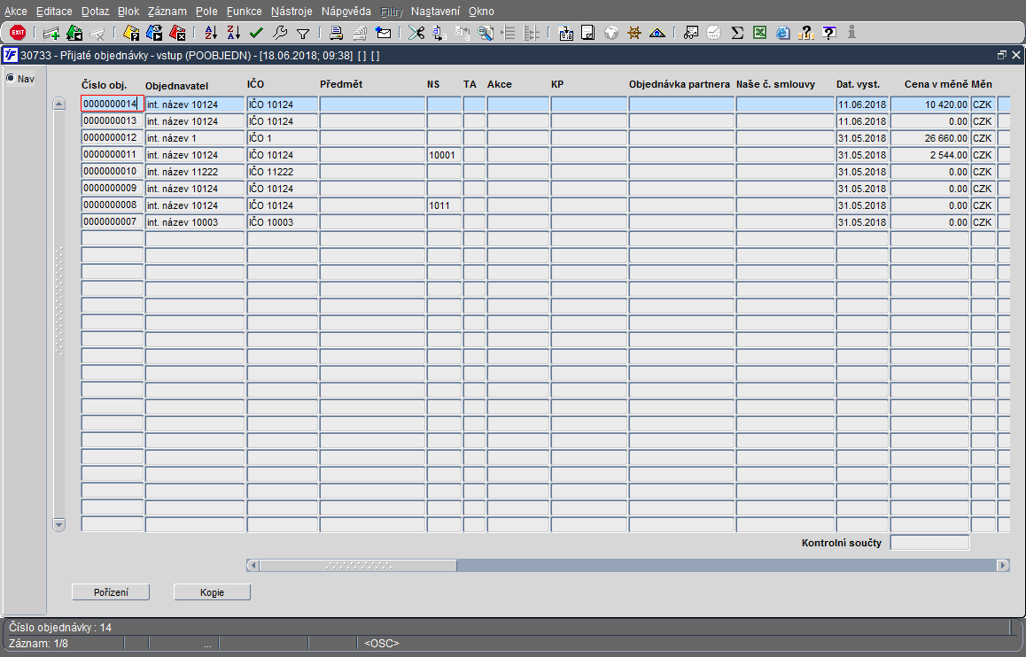
Task: Click the envelope send-mail icon
Action: coord(383,33)
